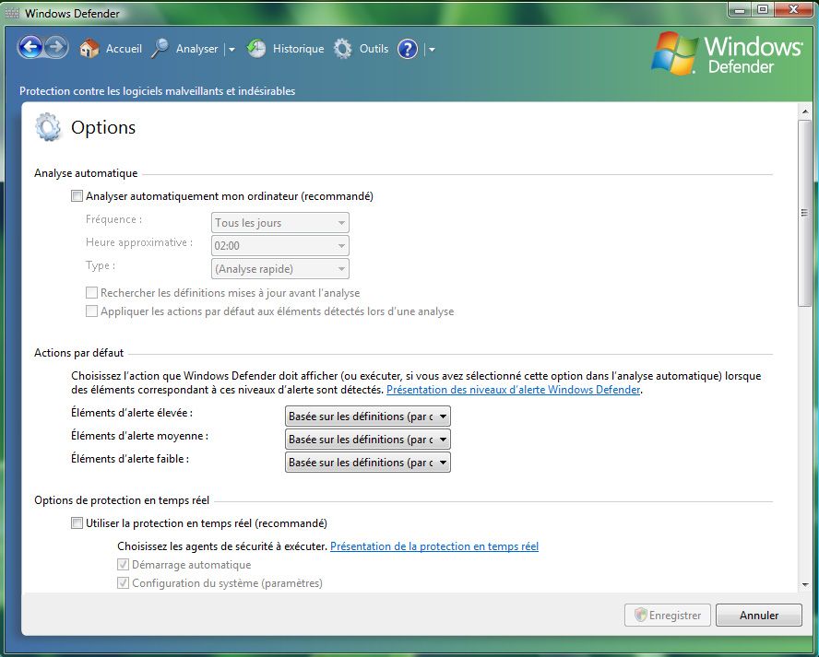Click the forward navigation arrow
This screenshot has width=819, height=657.
tap(56, 48)
